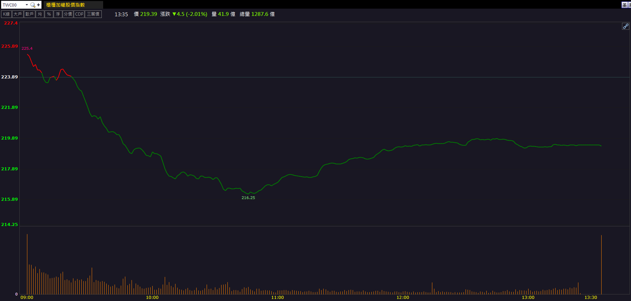Click the plus icon next to the search magnifier

pos(38,5)
